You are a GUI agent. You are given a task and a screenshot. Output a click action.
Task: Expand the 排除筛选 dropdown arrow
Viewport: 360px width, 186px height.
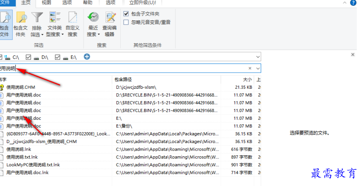click(x=42, y=35)
